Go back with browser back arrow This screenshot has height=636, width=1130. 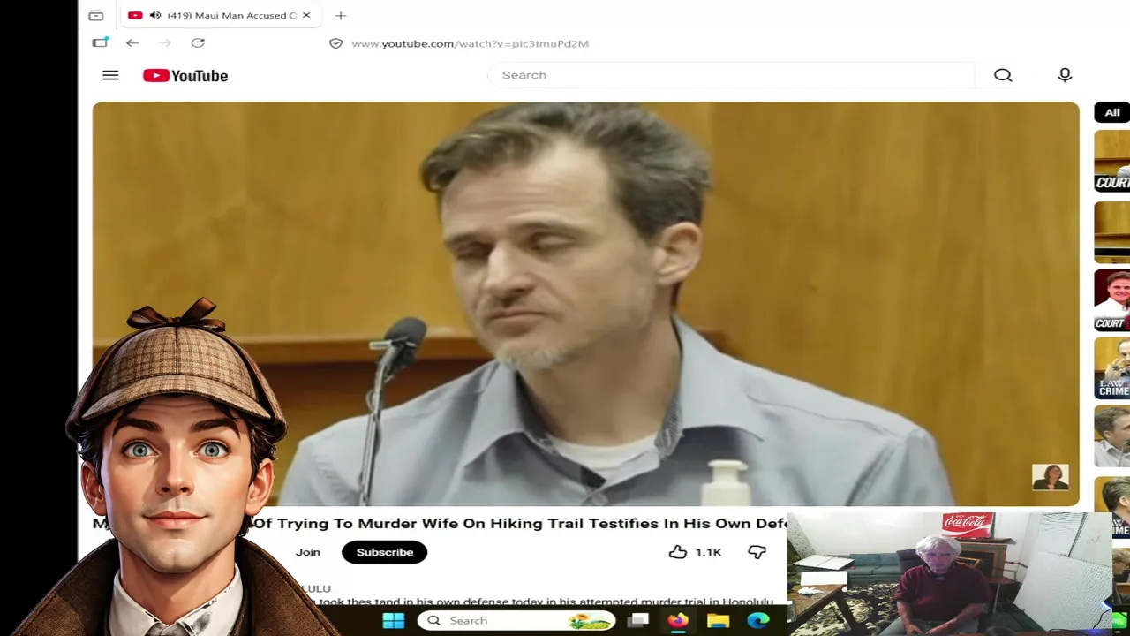pos(132,42)
